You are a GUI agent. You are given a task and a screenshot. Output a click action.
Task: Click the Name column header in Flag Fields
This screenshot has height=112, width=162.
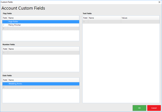[44, 18]
